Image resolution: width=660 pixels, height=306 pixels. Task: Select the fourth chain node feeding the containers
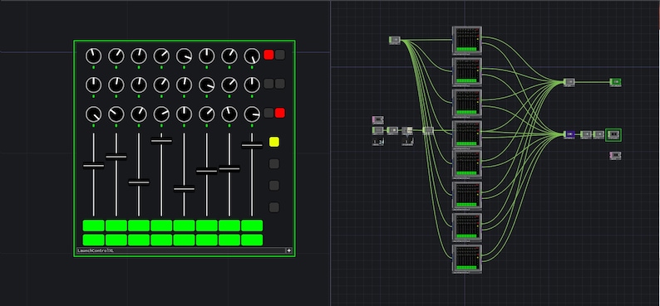(x=428, y=130)
